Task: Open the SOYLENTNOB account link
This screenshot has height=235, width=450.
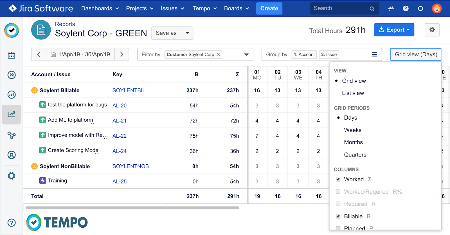Action: (130, 166)
